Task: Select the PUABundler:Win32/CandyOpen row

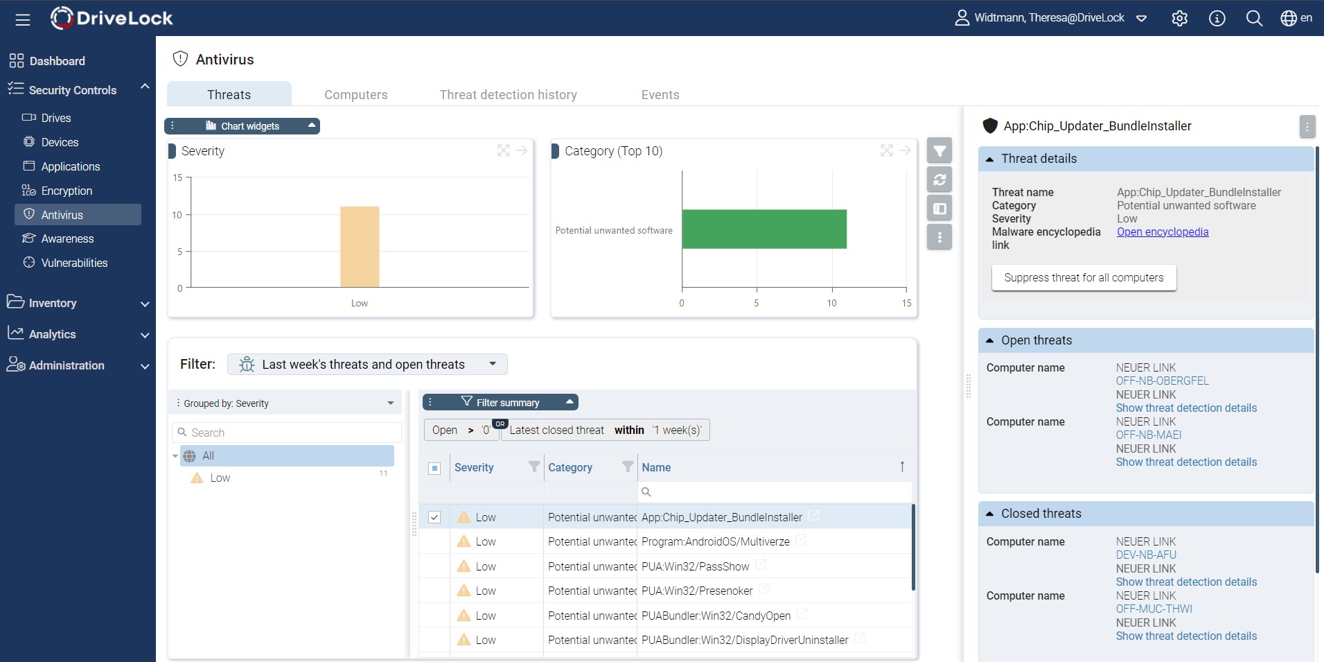Action: click(x=665, y=616)
